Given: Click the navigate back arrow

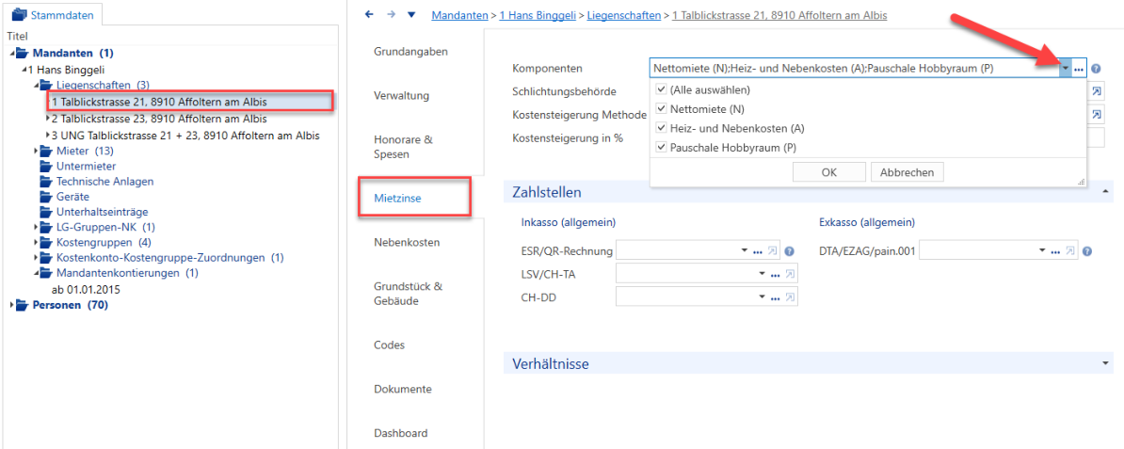Looking at the screenshot, I should click(x=369, y=13).
